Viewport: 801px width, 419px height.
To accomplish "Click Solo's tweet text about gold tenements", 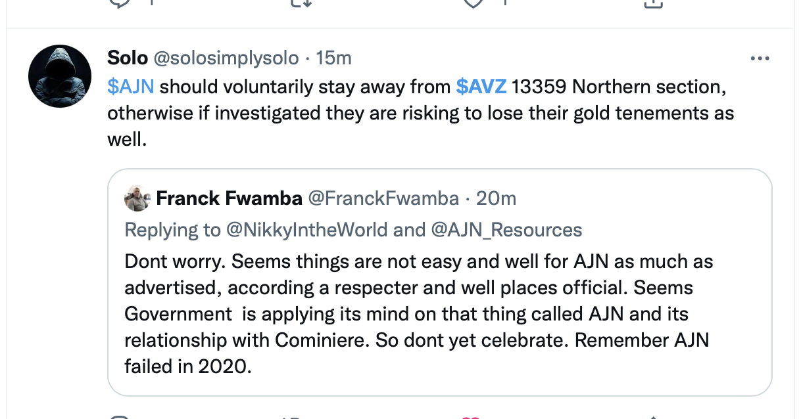I will click(421, 113).
